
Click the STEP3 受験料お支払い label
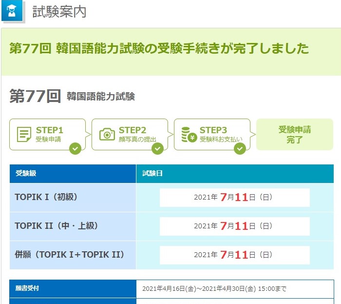(221, 134)
